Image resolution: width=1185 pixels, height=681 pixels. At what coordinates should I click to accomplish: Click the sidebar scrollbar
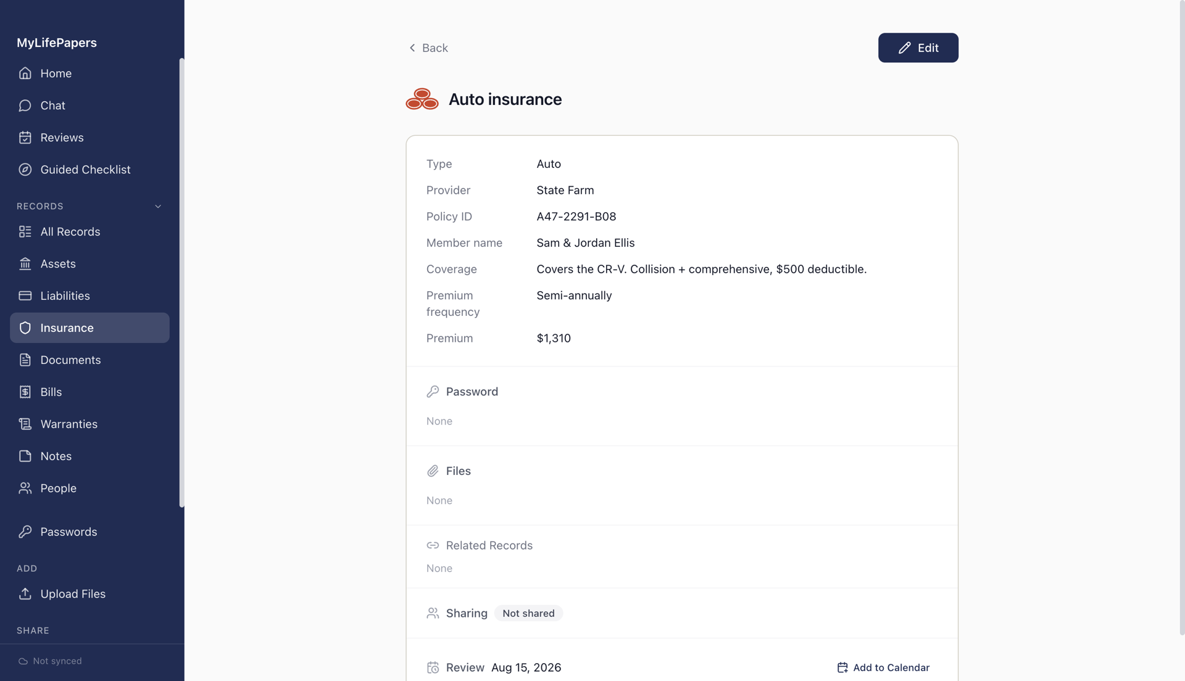pyautogui.click(x=181, y=283)
